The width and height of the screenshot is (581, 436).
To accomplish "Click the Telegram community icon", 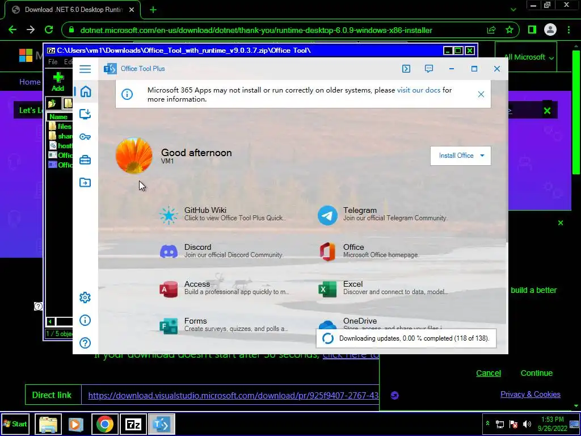I will 327,215.
